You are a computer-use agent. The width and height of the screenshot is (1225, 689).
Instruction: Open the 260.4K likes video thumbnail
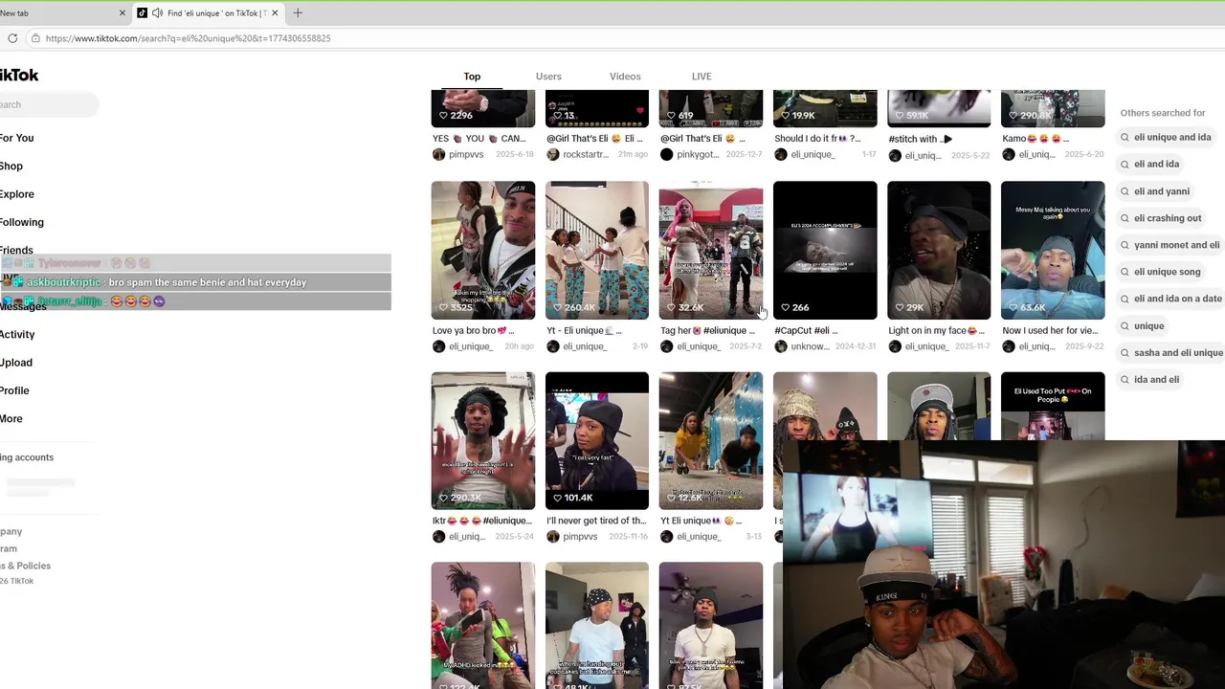(x=597, y=250)
